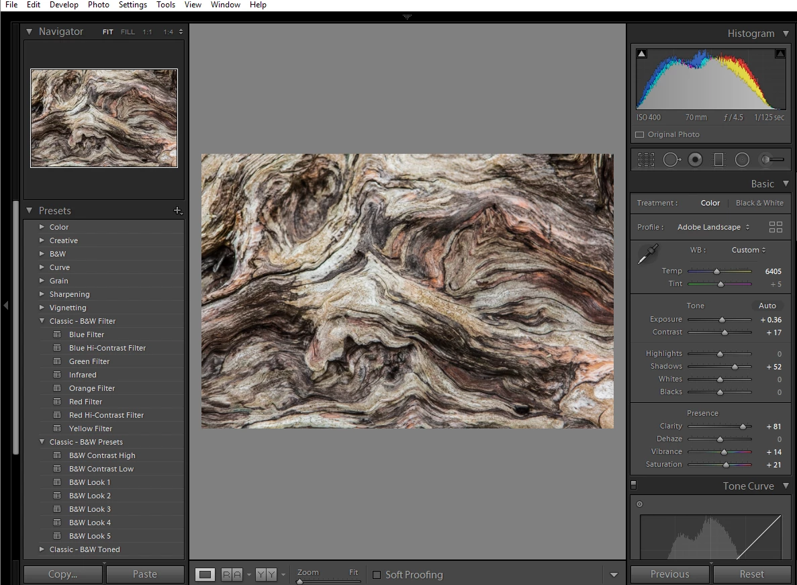Open the profile browser grid icon
The width and height of the screenshot is (797, 585).
pos(776,227)
